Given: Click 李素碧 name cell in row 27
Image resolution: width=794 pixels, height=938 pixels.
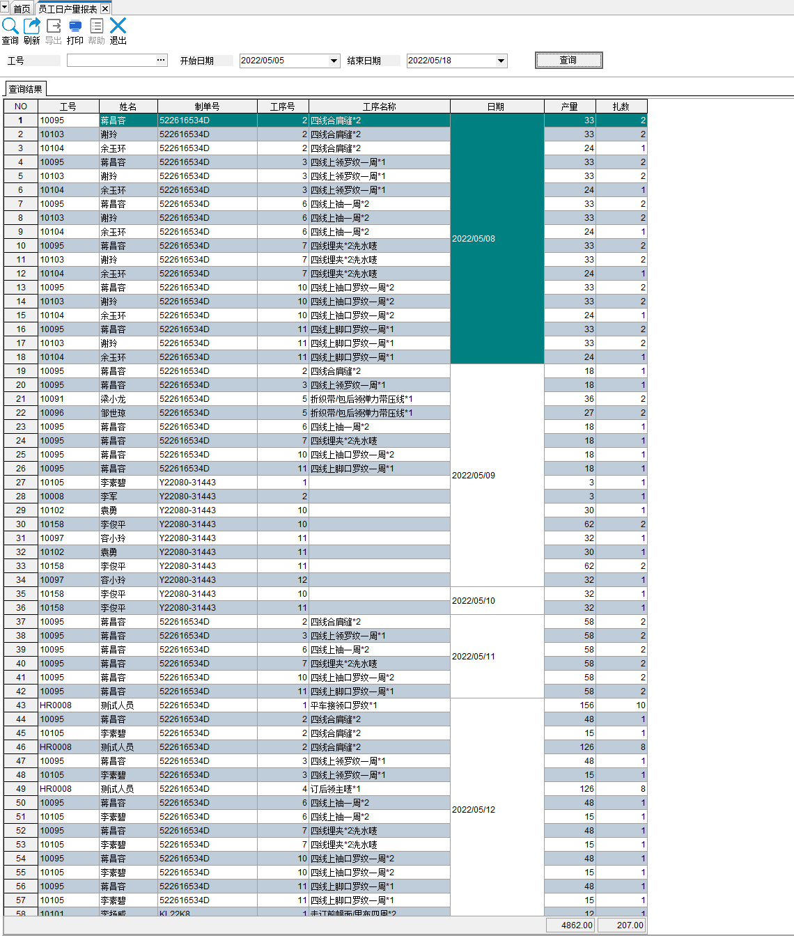Looking at the screenshot, I should [x=128, y=483].
